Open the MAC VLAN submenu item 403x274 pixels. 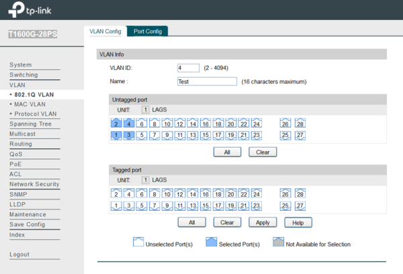click(30, 104)
